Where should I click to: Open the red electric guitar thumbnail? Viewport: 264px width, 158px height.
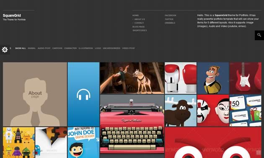coord(246,78)
